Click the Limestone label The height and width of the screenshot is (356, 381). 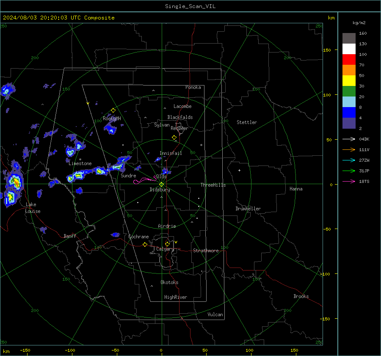tap(80, 163)
